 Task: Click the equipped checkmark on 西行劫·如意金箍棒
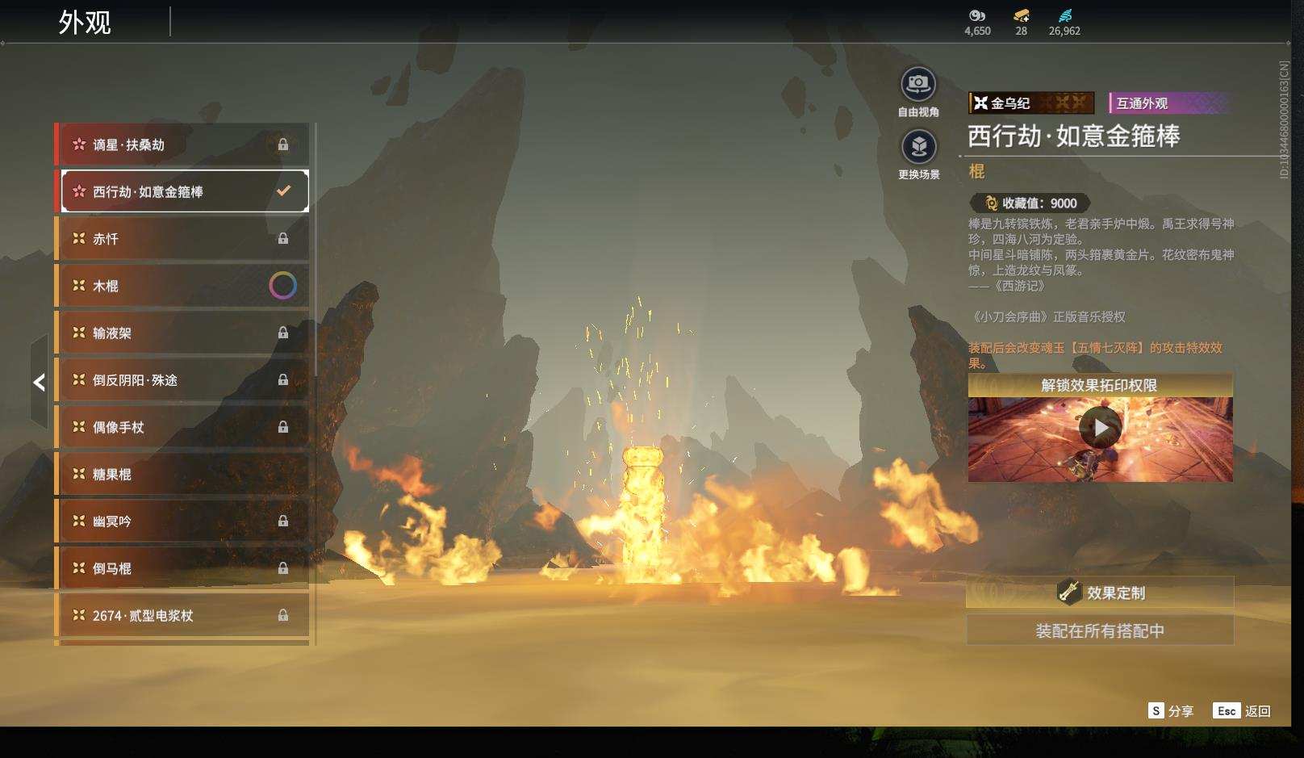[x=283, y=191]
